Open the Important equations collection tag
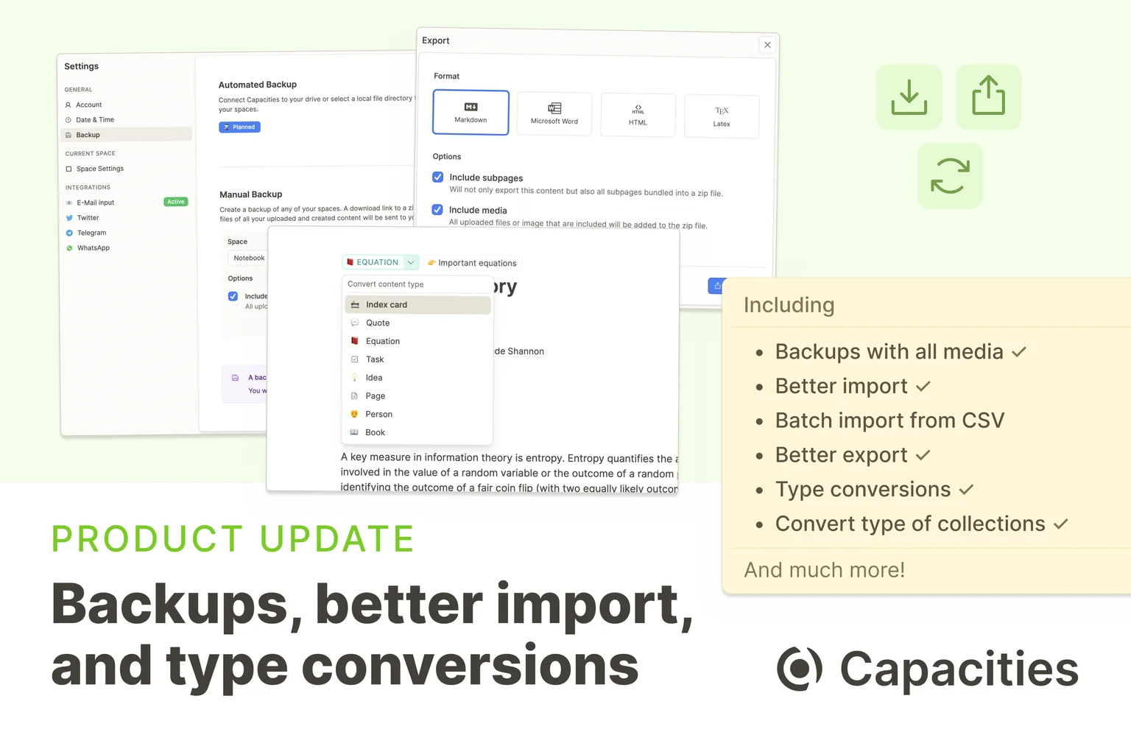The width and height of the screenshot is (1131, 735). [x=472, y=263]
